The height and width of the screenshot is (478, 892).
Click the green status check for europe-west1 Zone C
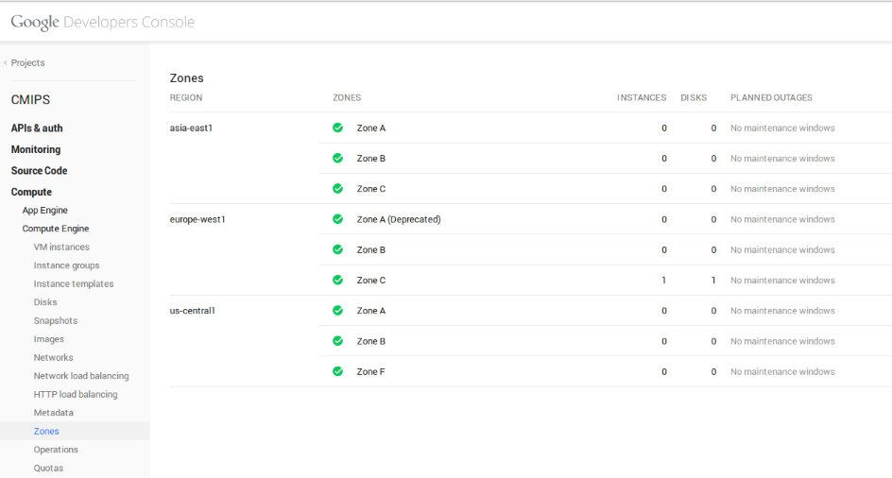point(338,280)
